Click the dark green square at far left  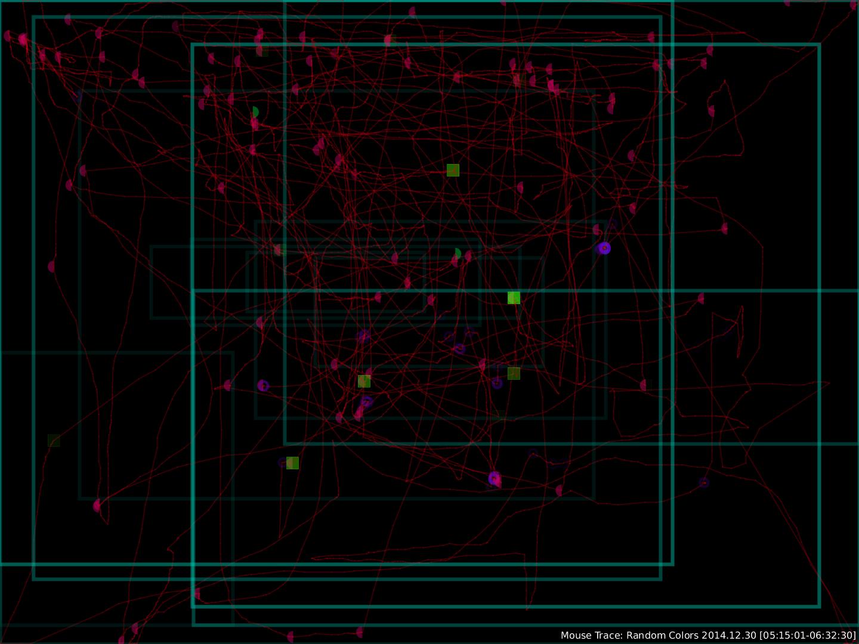(54, 441)
